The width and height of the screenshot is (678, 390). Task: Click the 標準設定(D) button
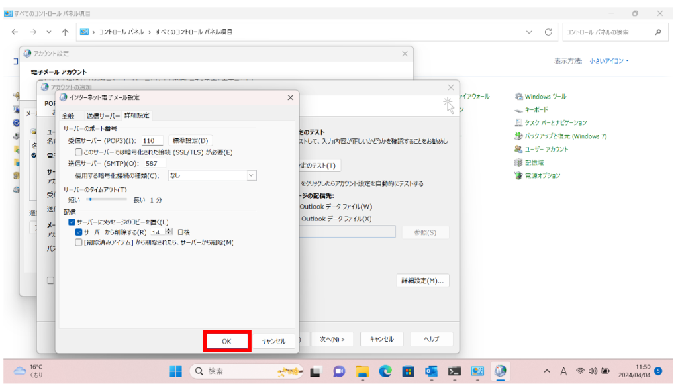tap(191, 140)
